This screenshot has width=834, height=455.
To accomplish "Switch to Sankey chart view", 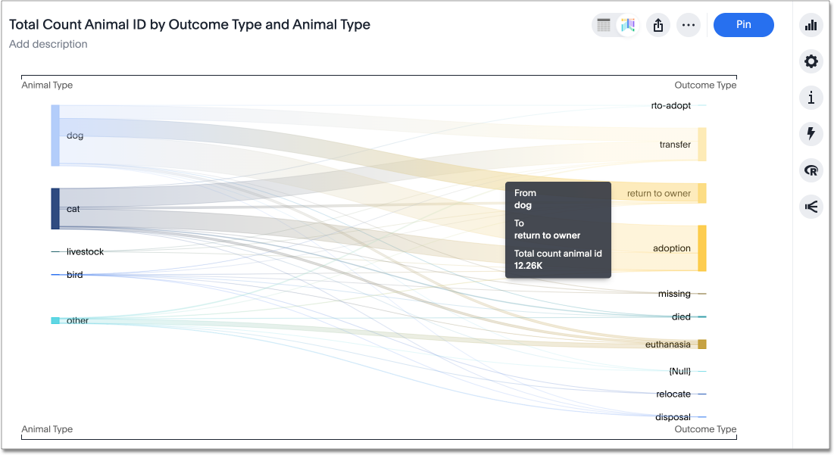I will (627, 25).
